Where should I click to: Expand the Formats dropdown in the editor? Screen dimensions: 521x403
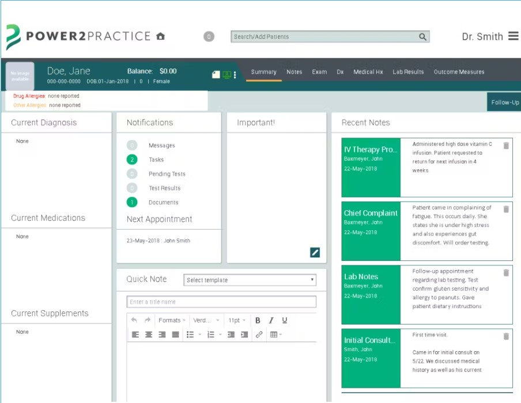(171, 320)
